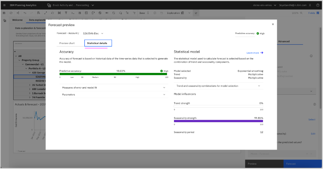
Task: Click the purple Seasonality strength bar
Action: pos(218,121)
